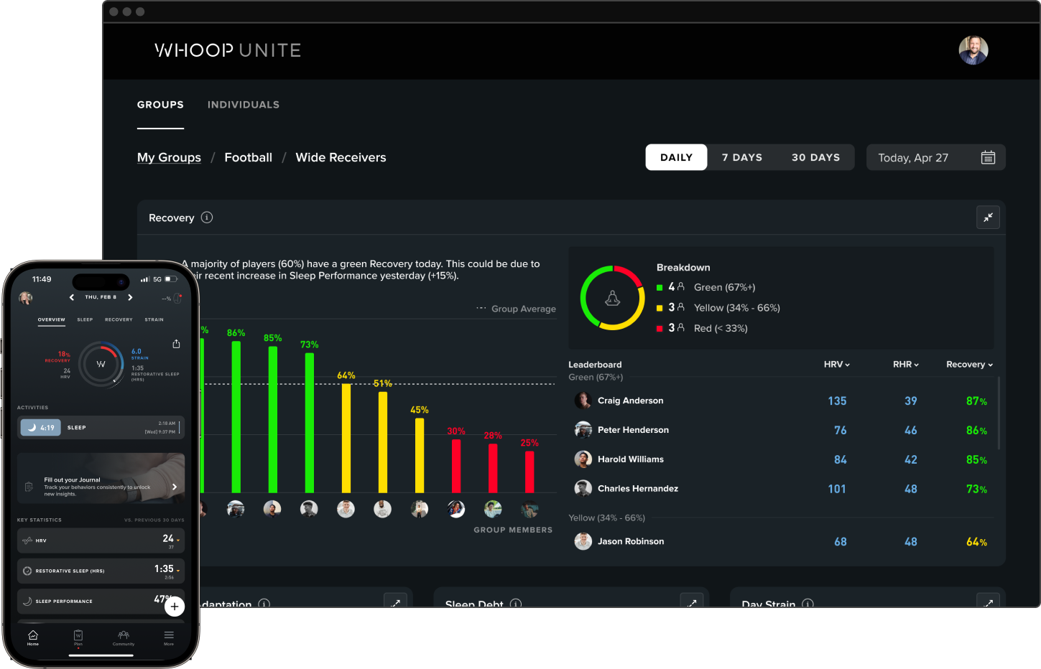Click the green Breakdown legend square
Viewport: 1041px width, 669px height.
point(660,288)
